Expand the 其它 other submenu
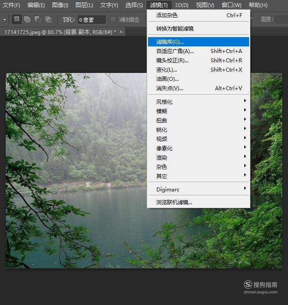This screenshot has height=305, width=288. click(198, 176)
